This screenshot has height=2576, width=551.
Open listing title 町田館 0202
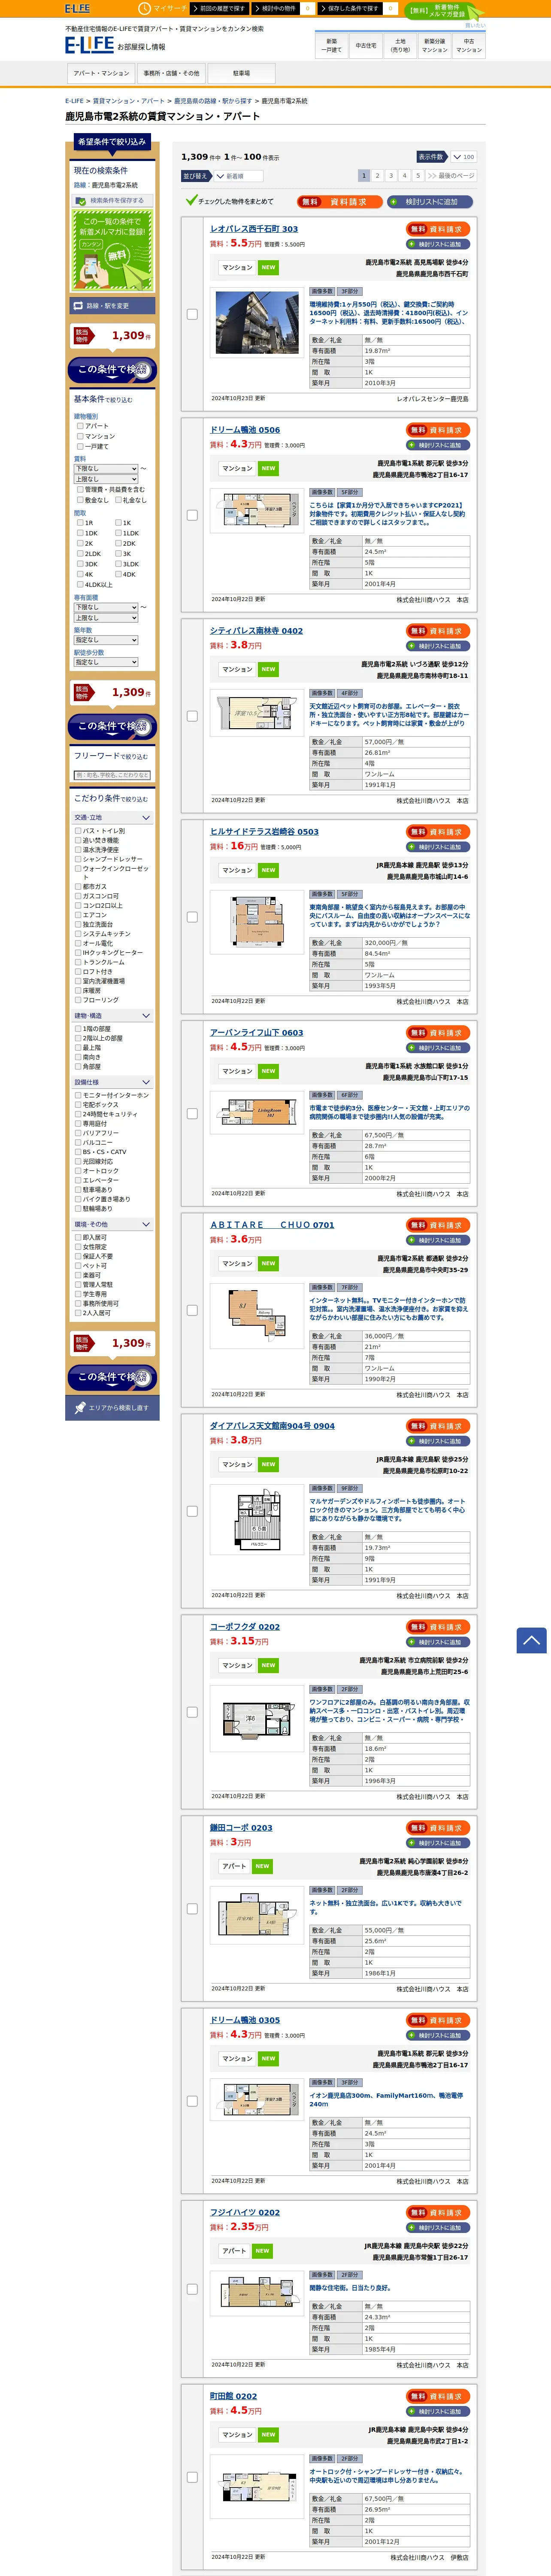[x=233, y=2396]
